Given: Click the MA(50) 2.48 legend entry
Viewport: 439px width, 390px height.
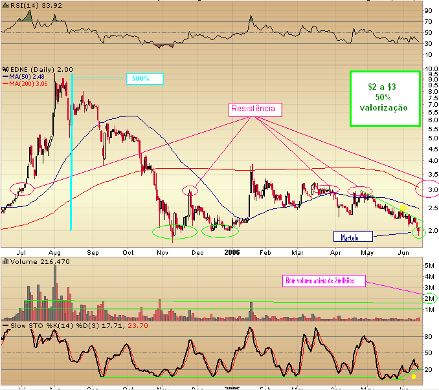Looking at the screenshot, I should pyautogui.click(x=23, y=76).
